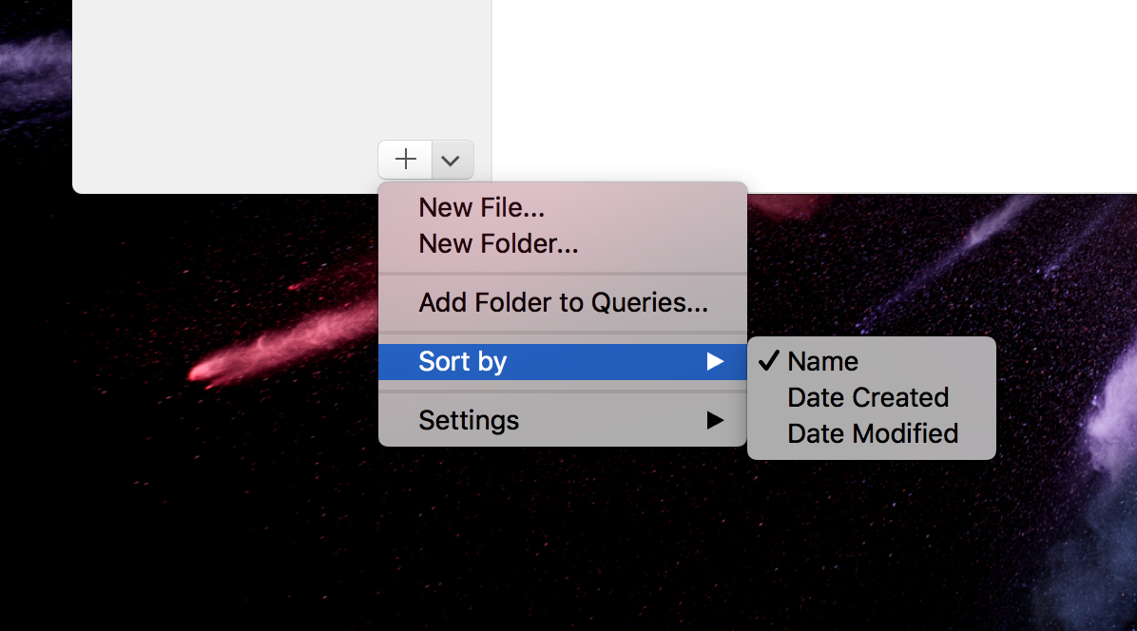Sort entries by "Date Modified"
This screenshot has height=631, width=1137.
pos(873,433)
